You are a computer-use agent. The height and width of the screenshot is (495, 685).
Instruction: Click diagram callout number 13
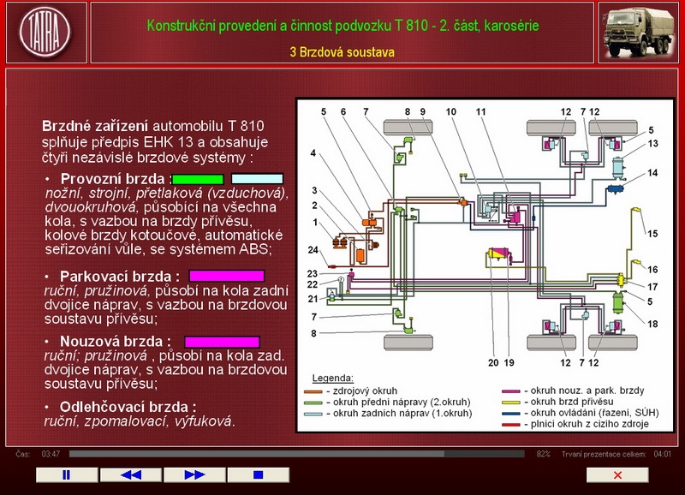pos(652,144)
